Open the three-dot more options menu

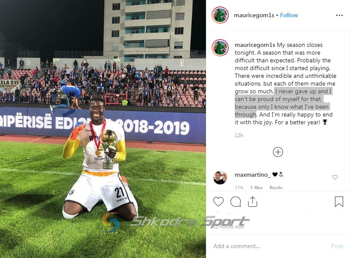[339, 15]
